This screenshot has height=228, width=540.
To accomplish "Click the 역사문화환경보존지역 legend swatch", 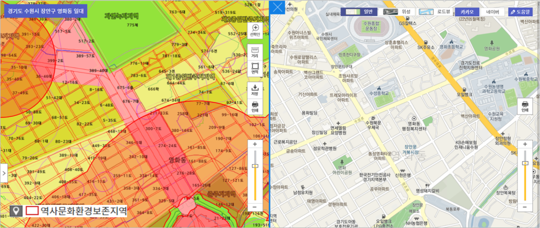I will 32,211.
